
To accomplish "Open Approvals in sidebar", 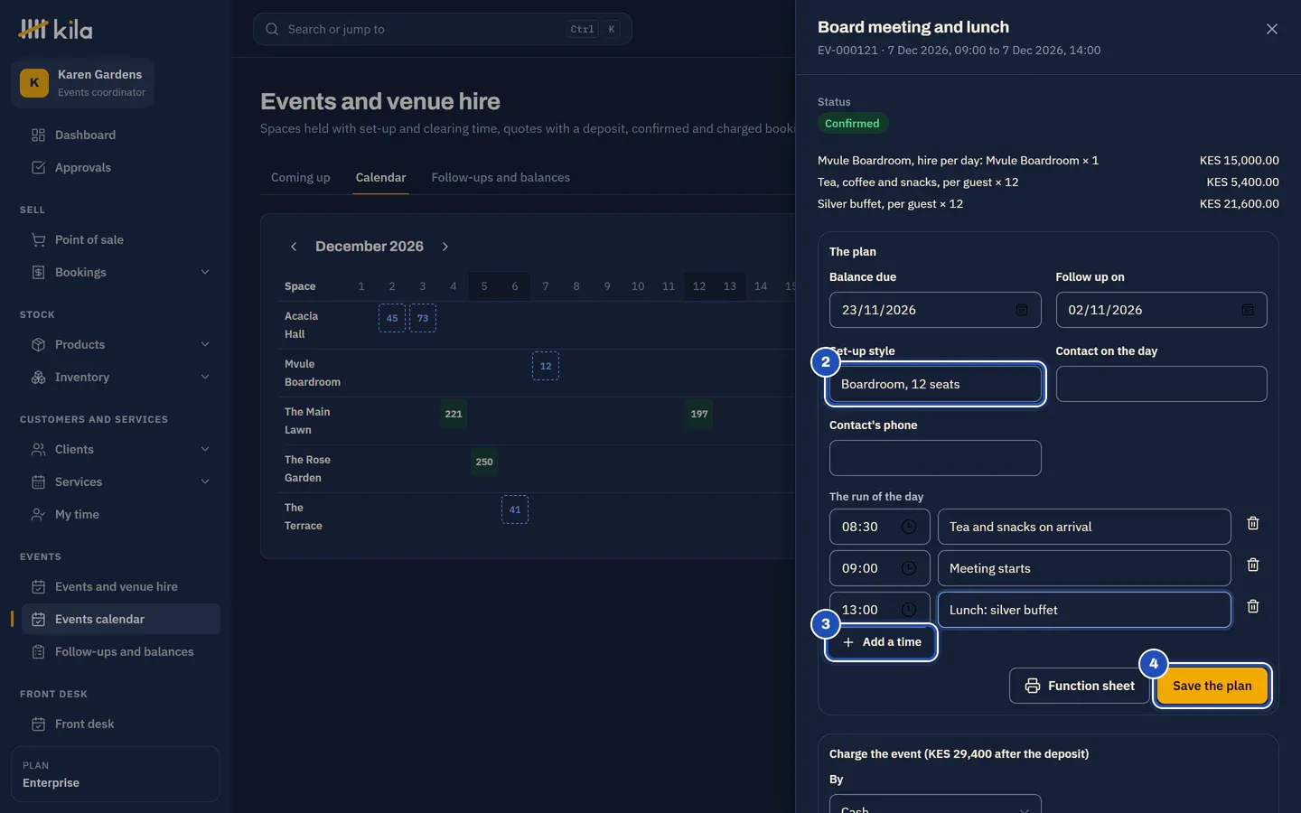I will click(120, 168).
